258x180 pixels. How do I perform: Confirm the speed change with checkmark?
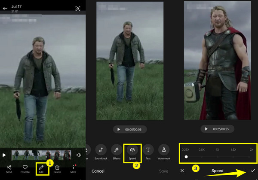click(x=253, y=171)
